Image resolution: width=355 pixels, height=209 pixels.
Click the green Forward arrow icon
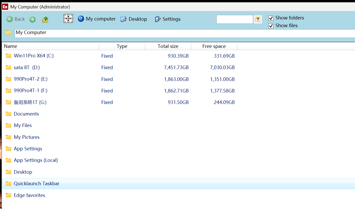[x=32, y=19]
